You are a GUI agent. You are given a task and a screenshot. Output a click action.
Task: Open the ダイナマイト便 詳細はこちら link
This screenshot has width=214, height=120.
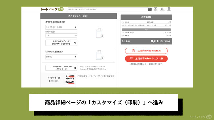54,81
